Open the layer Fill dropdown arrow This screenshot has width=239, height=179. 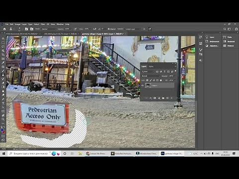click(x=174, y=80)
